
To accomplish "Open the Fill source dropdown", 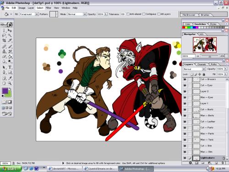I will click(x=37, y=14).
